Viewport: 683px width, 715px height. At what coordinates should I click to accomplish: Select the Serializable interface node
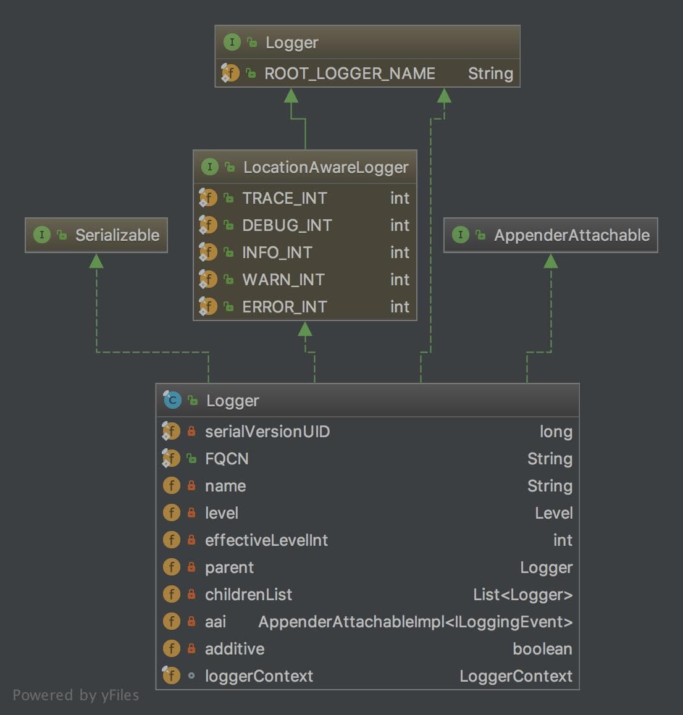click(96, 235)
